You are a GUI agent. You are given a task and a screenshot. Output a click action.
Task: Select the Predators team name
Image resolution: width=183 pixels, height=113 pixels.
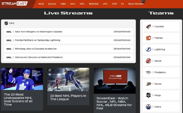pyautogui.click(x=160, y=72)
